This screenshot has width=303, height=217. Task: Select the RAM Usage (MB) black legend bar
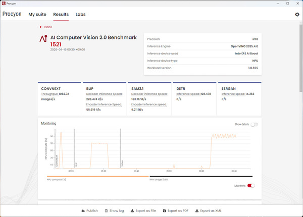coord(201,177)
